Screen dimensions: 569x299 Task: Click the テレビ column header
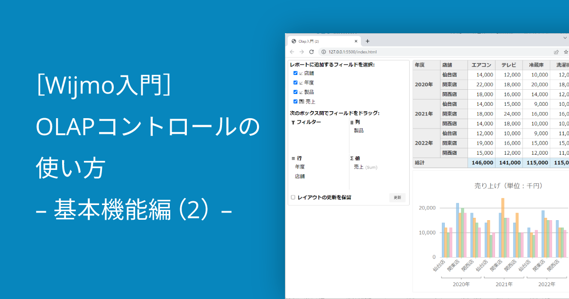pos(509,65)
